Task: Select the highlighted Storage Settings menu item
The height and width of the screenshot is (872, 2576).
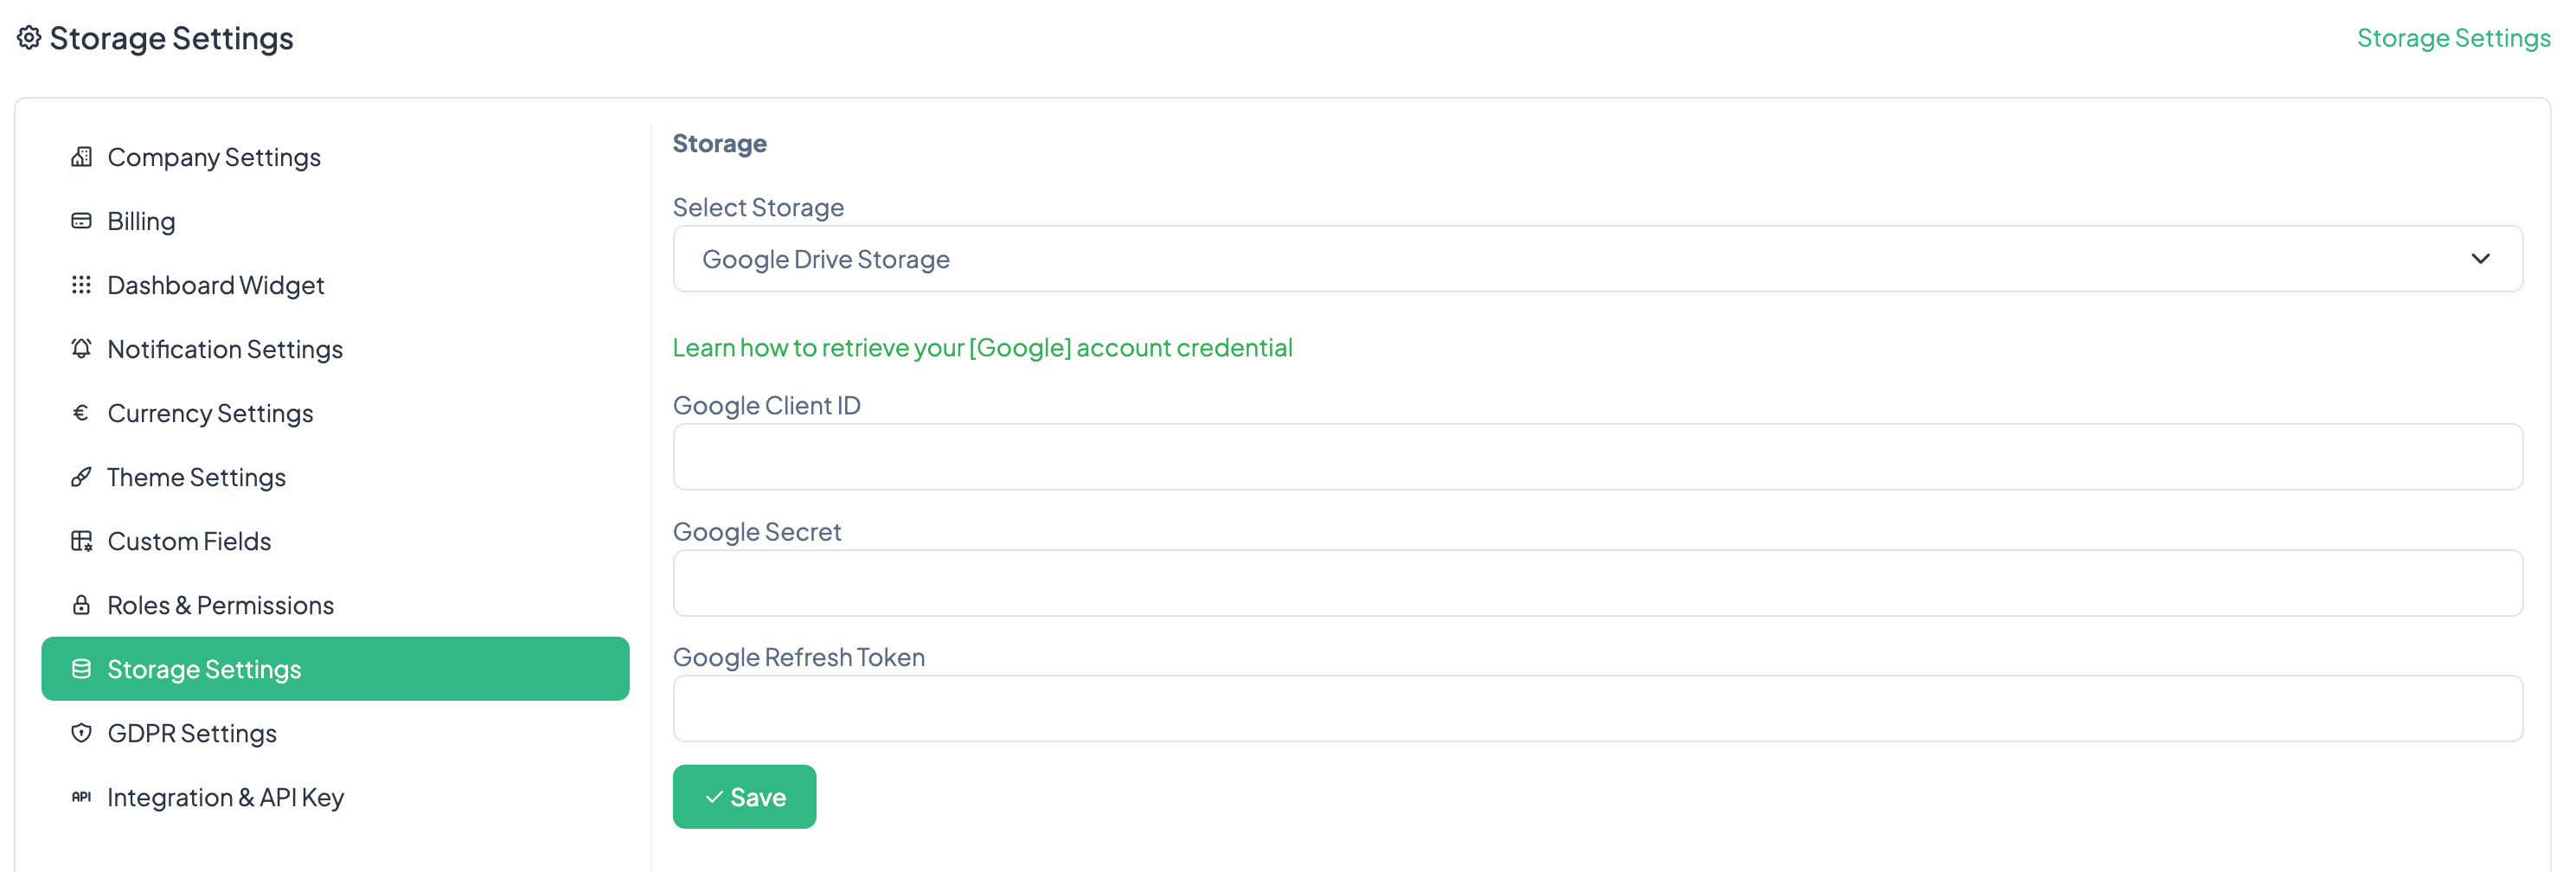Action: point(335,669)
